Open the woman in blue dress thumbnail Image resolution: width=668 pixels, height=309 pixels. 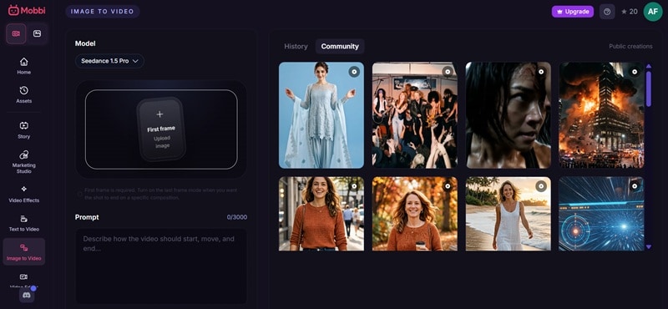point(321,115)
